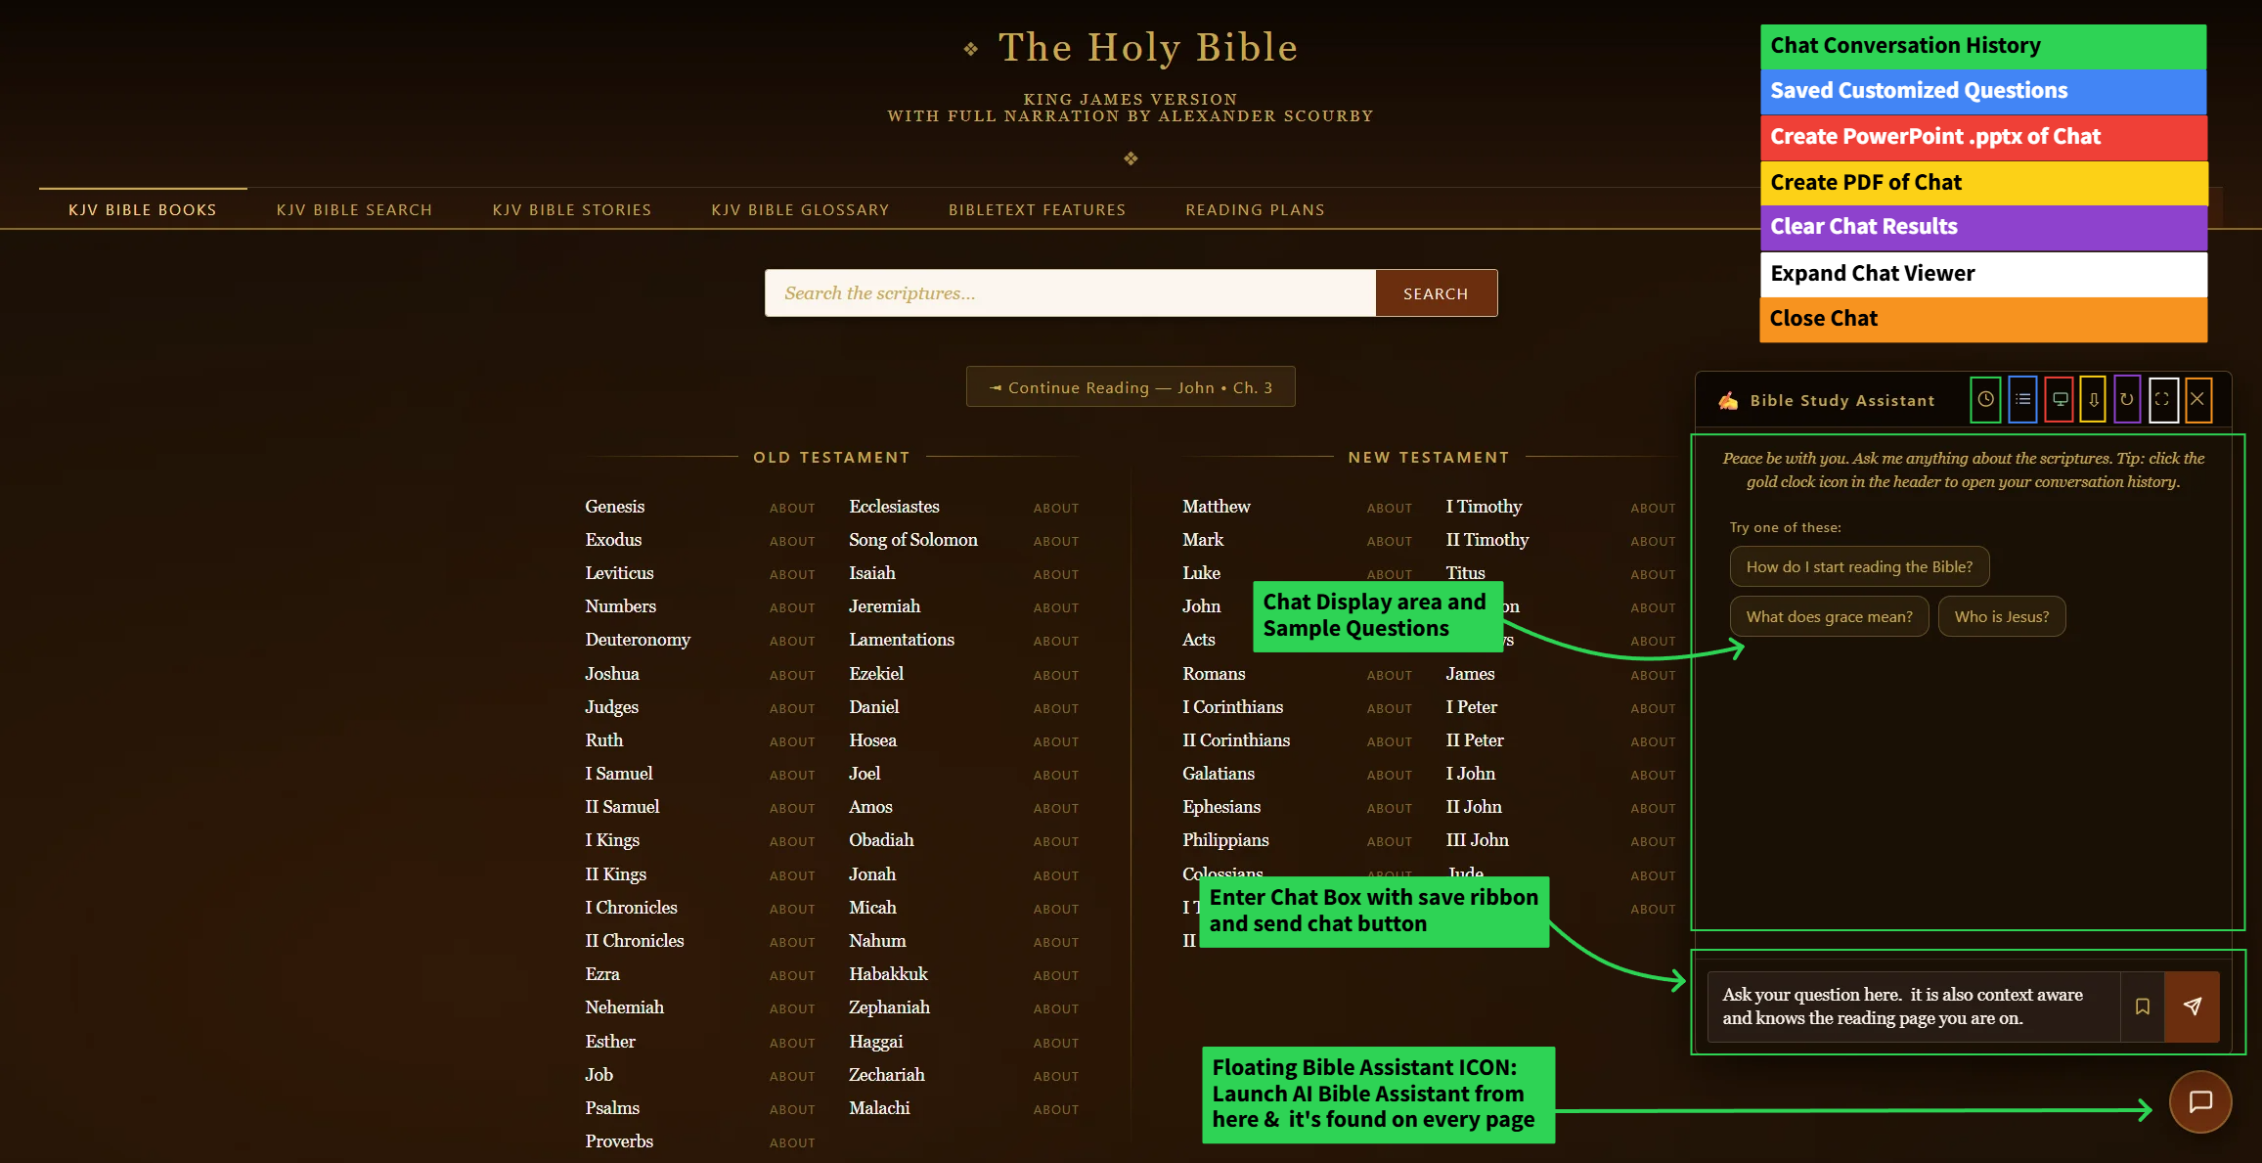Select Psalms from the Old Testament
Viewport: 2262px width, 1163px height.
[612, 1108]
